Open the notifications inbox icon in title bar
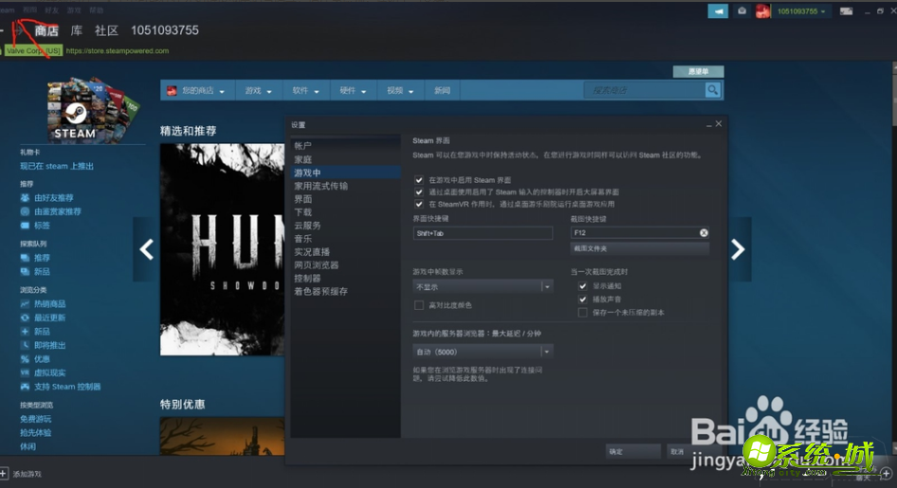897x488 pixels. (742, 10)
